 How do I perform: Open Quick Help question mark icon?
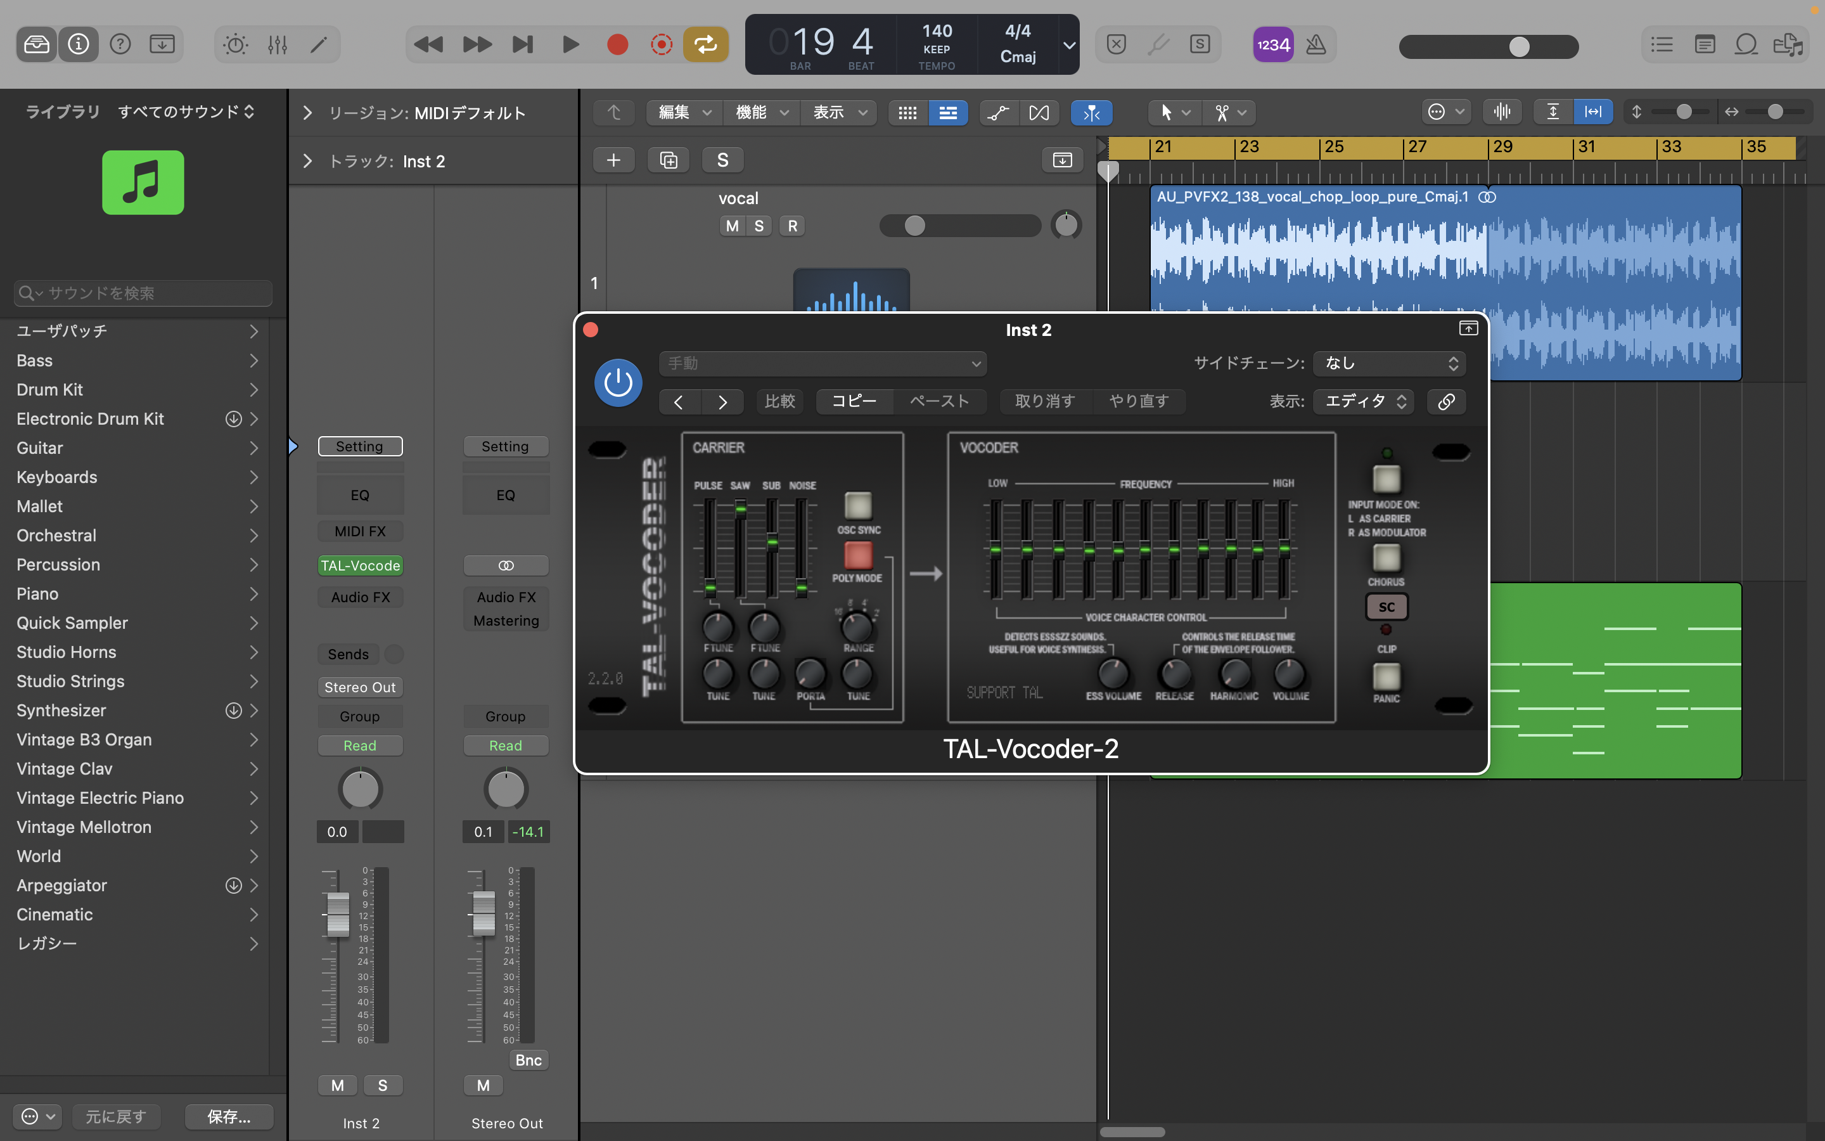pos(120,44)
